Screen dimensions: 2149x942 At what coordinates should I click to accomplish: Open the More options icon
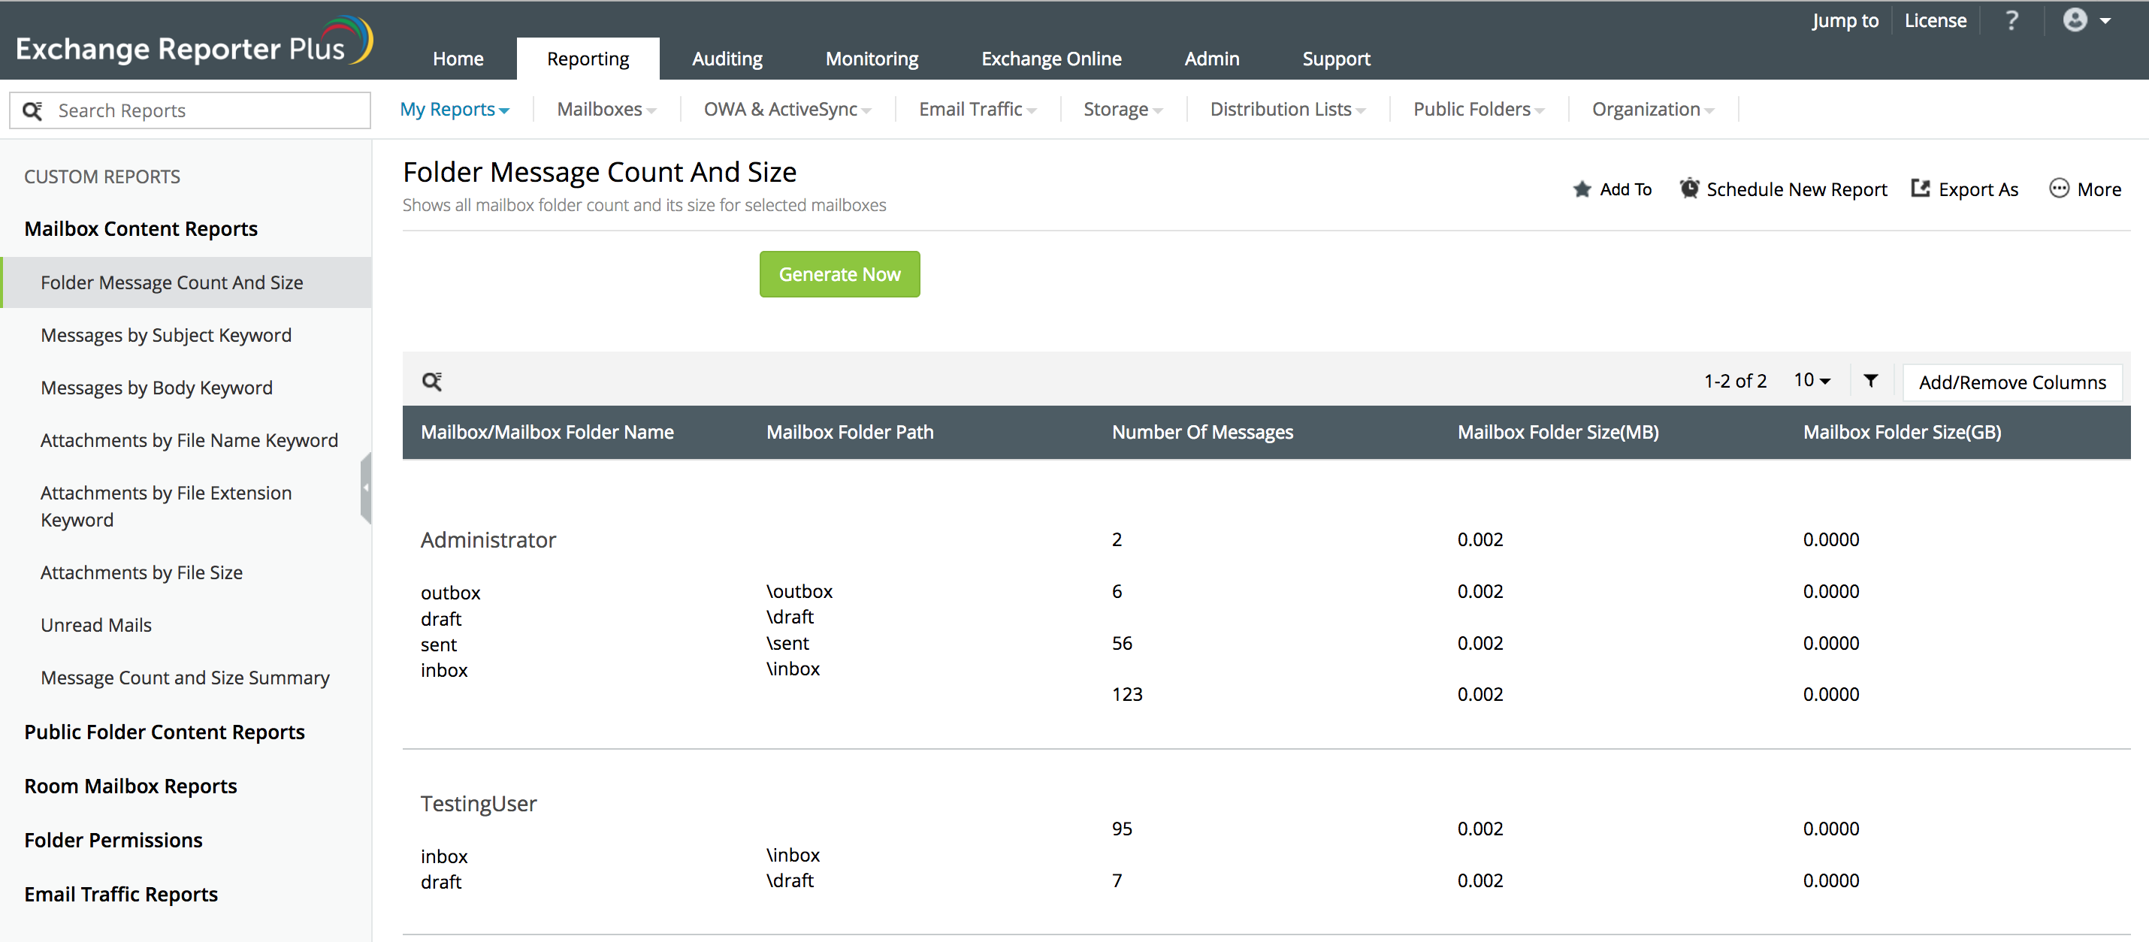(x=2058, y=189)
